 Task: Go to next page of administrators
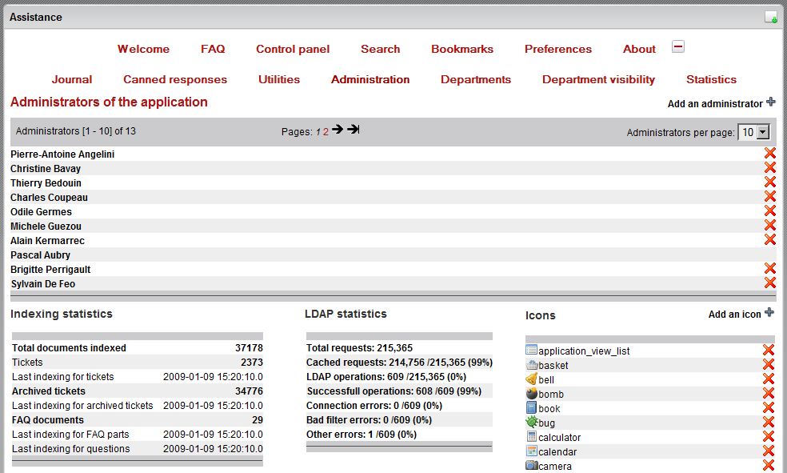338,130
